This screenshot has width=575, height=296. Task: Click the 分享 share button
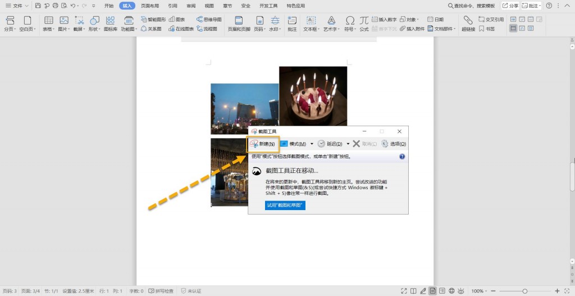tap(510, 6)
